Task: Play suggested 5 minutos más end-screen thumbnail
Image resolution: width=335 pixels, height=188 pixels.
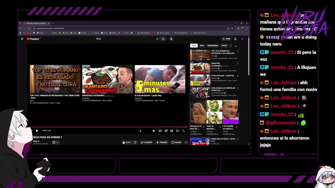Action: pos(160,79)
